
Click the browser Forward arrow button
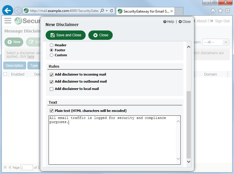click(18, 11)
